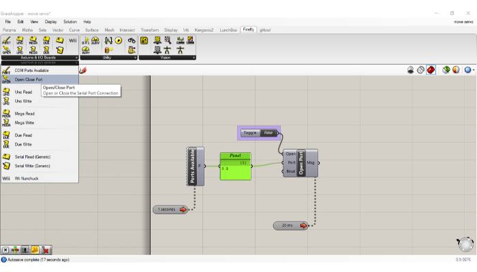Open the Help menu
Screen dimensions: 477x272
[x=87, y=22]
